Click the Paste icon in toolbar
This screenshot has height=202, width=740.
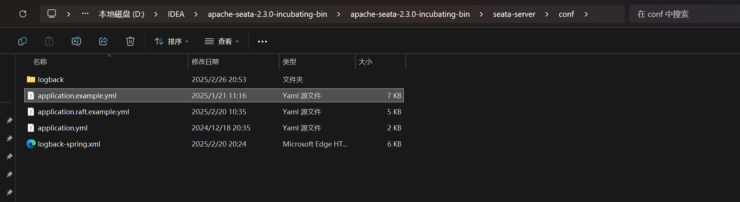pyautogui.click(x=49, y=41)
